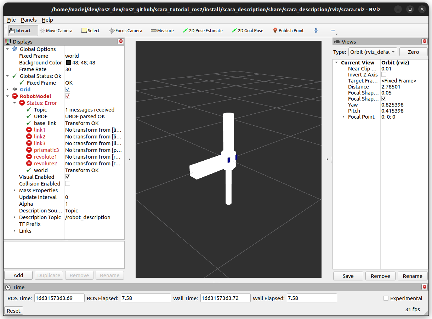Activate the Move Camera tool
The image size is (432, 319).
coord(56,30)
